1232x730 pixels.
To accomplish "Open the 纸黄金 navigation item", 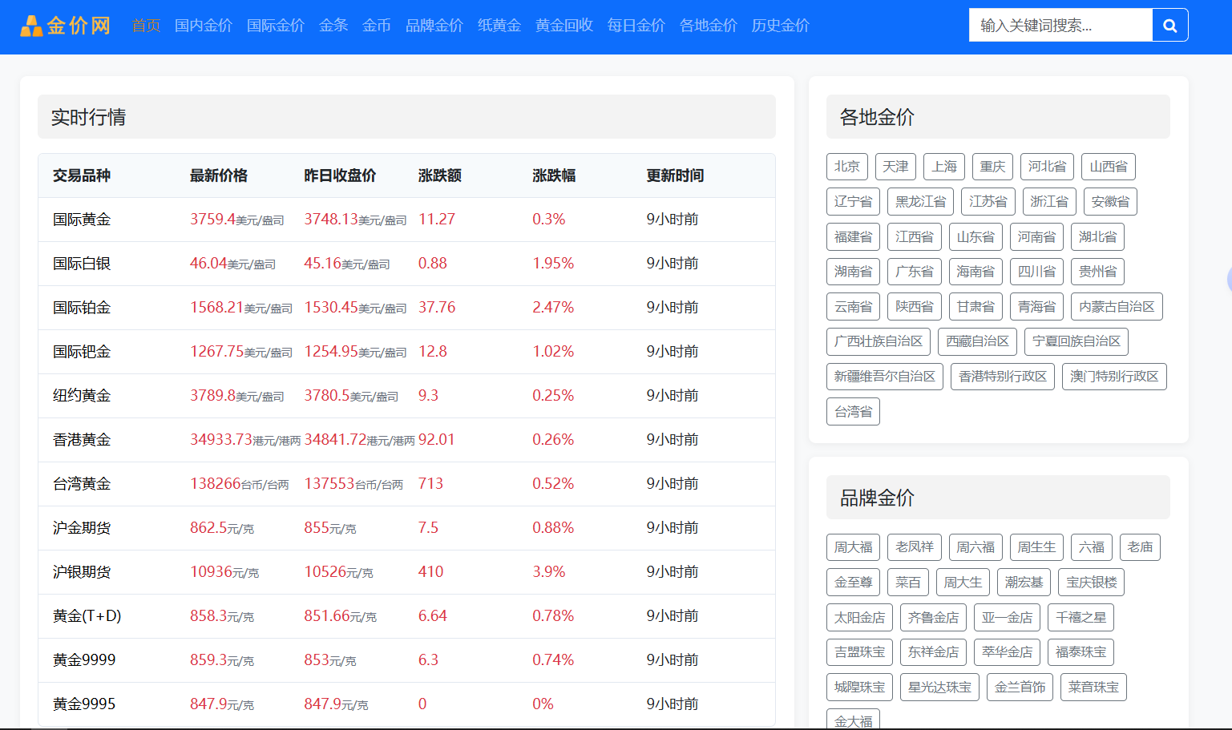I will click(x=499, y=26).
